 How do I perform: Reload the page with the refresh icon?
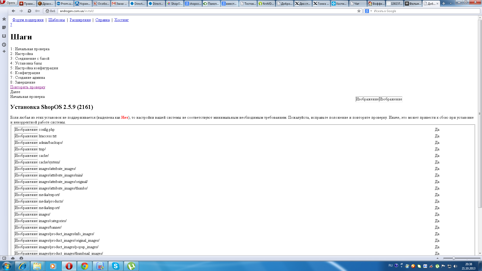pos(29,11)
